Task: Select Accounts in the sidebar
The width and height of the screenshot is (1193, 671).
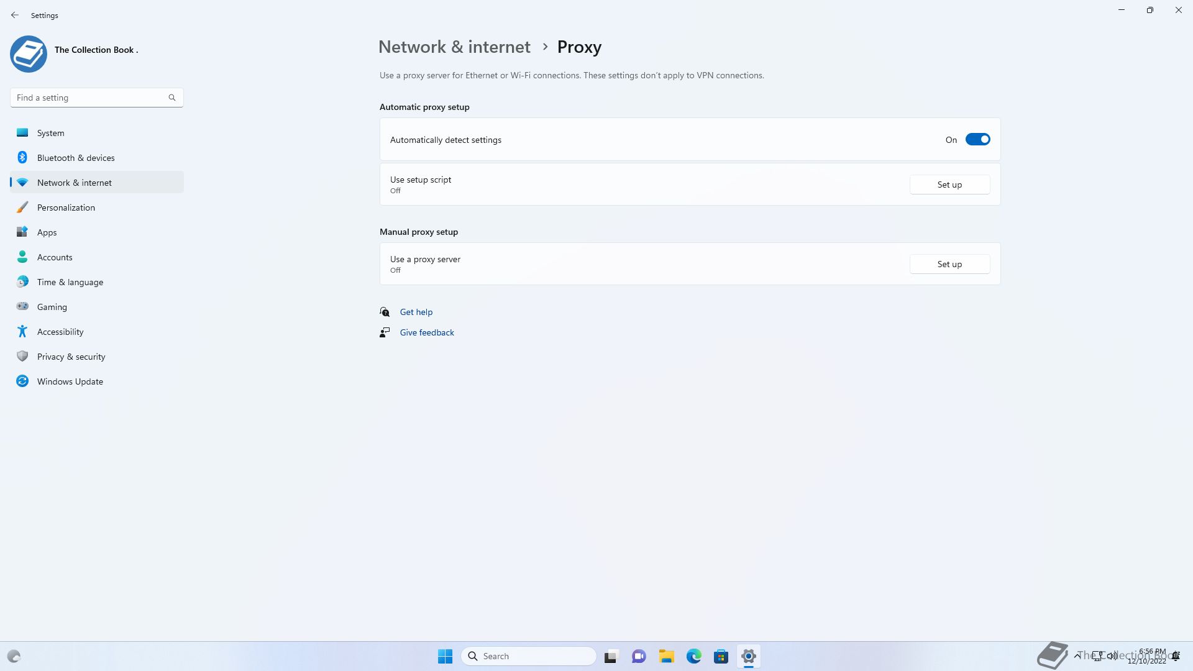Action: [x=55, y=257]
